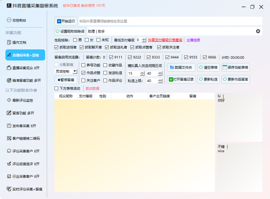Click the 性别 column header
Image resolution: width=270 pixels, height=199 pixels.
point(102,96)
